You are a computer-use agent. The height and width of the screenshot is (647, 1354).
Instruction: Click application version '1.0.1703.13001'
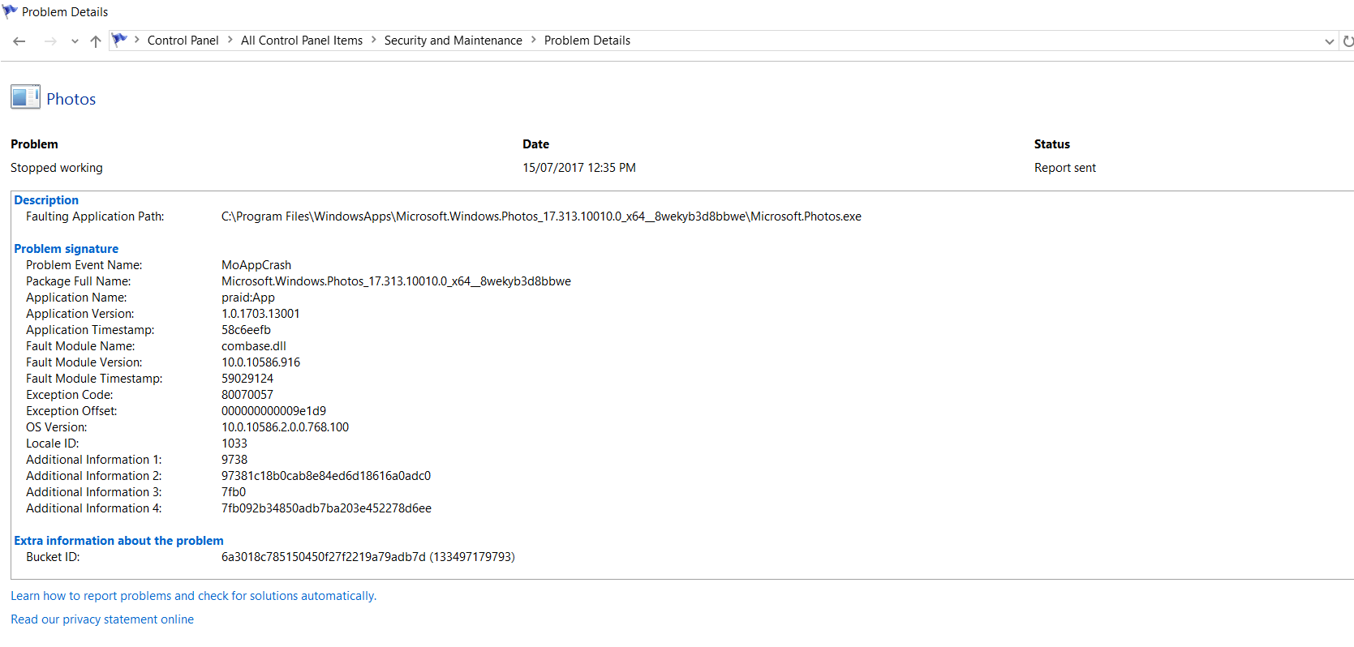point(260,314)
